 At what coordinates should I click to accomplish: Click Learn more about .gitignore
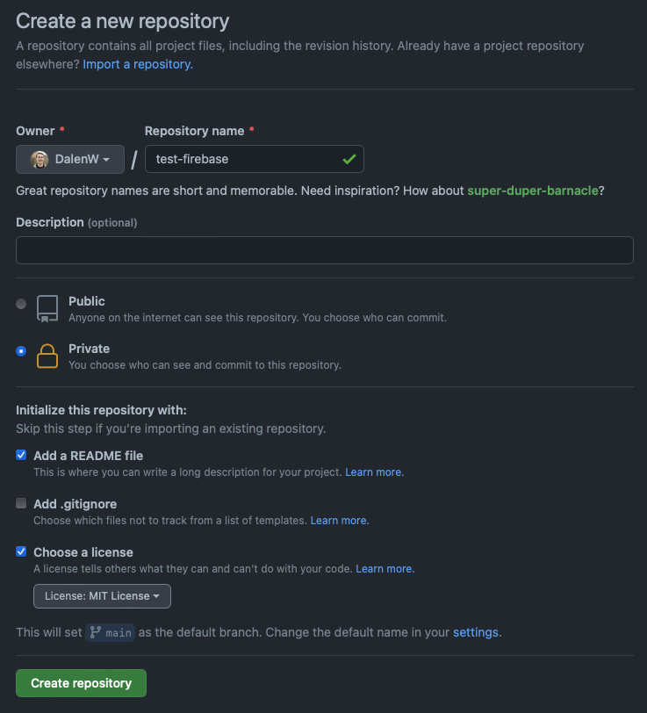point(340,521)
